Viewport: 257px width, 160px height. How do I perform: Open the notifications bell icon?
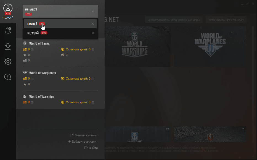tap(8, 31)
